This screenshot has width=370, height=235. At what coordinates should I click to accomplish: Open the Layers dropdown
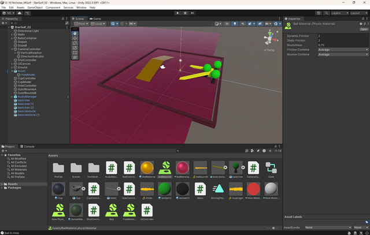click(x=339, y=13)
